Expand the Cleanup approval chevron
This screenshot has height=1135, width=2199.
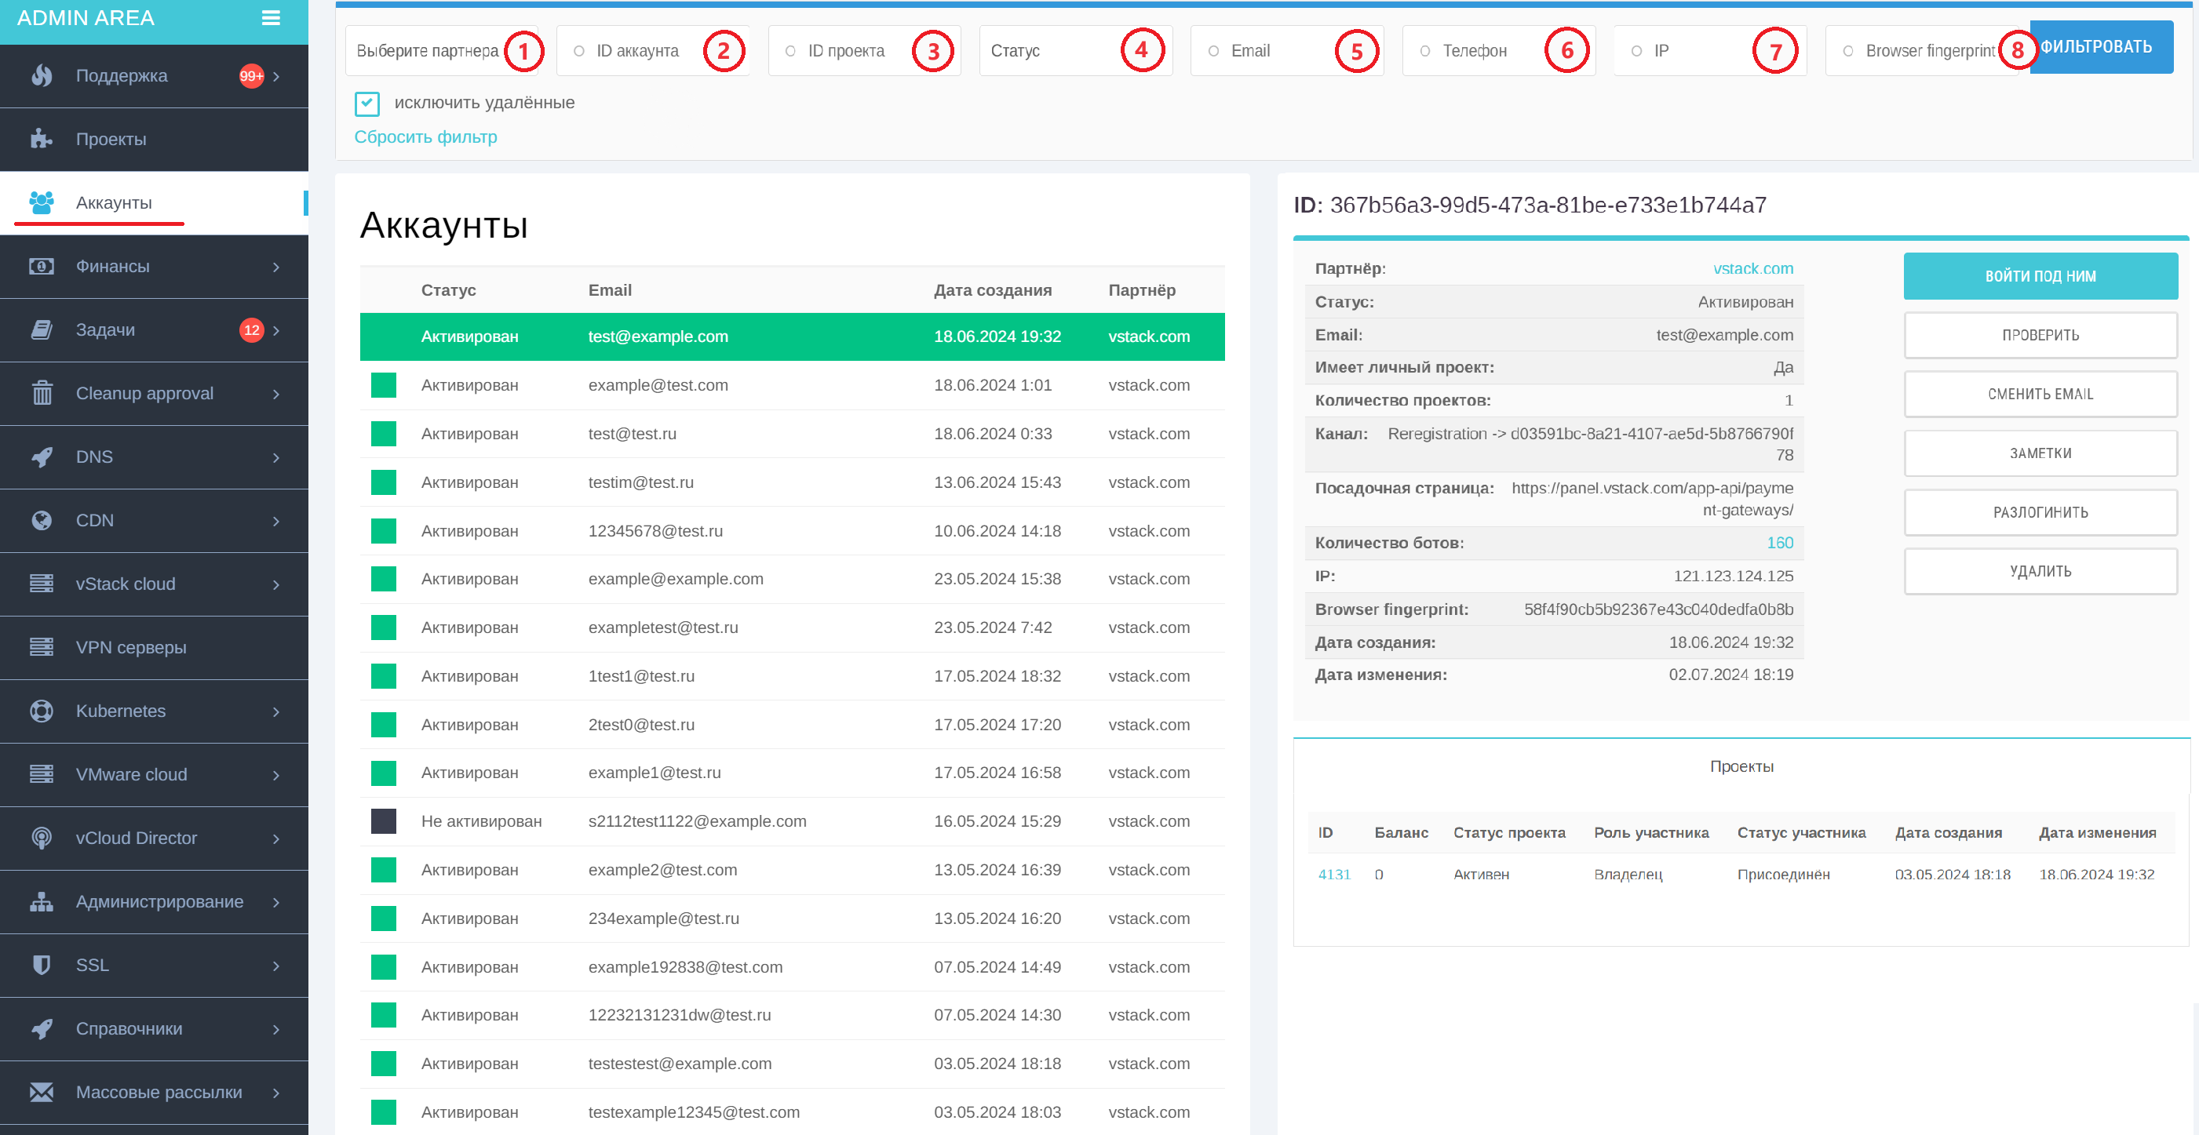pyautogui.click(x=276, y=395)
